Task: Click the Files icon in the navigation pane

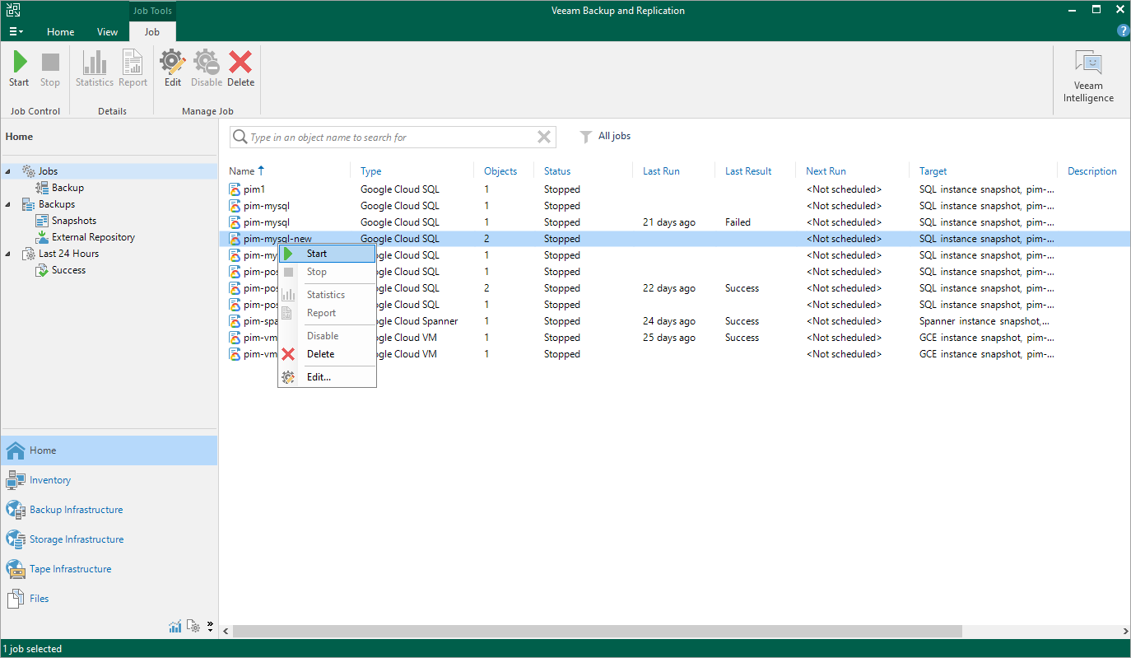Action: point(16,599)
